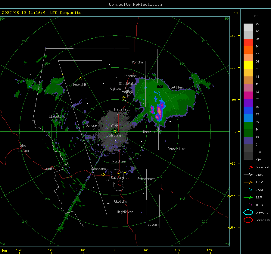Screen dimensions: 271x254
Task: Click the magenta 18TS arrow icon
Action: 248,205
